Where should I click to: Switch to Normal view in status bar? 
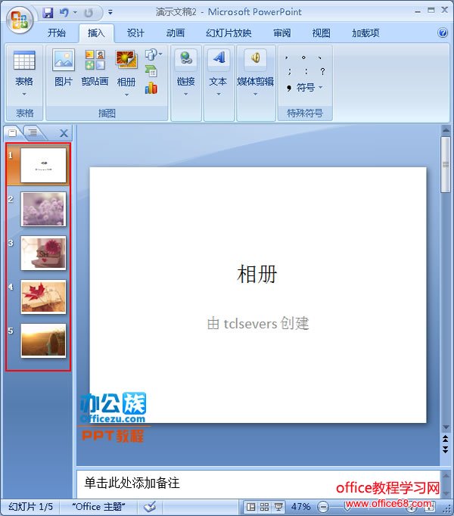coord(251,507)
